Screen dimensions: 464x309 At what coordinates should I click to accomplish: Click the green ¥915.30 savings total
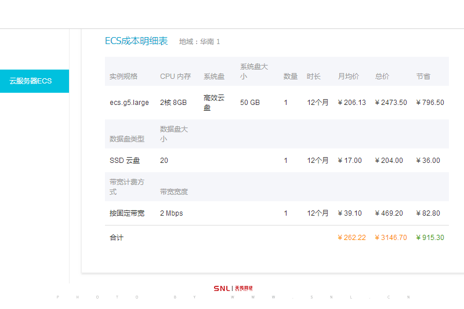(430, 238)
